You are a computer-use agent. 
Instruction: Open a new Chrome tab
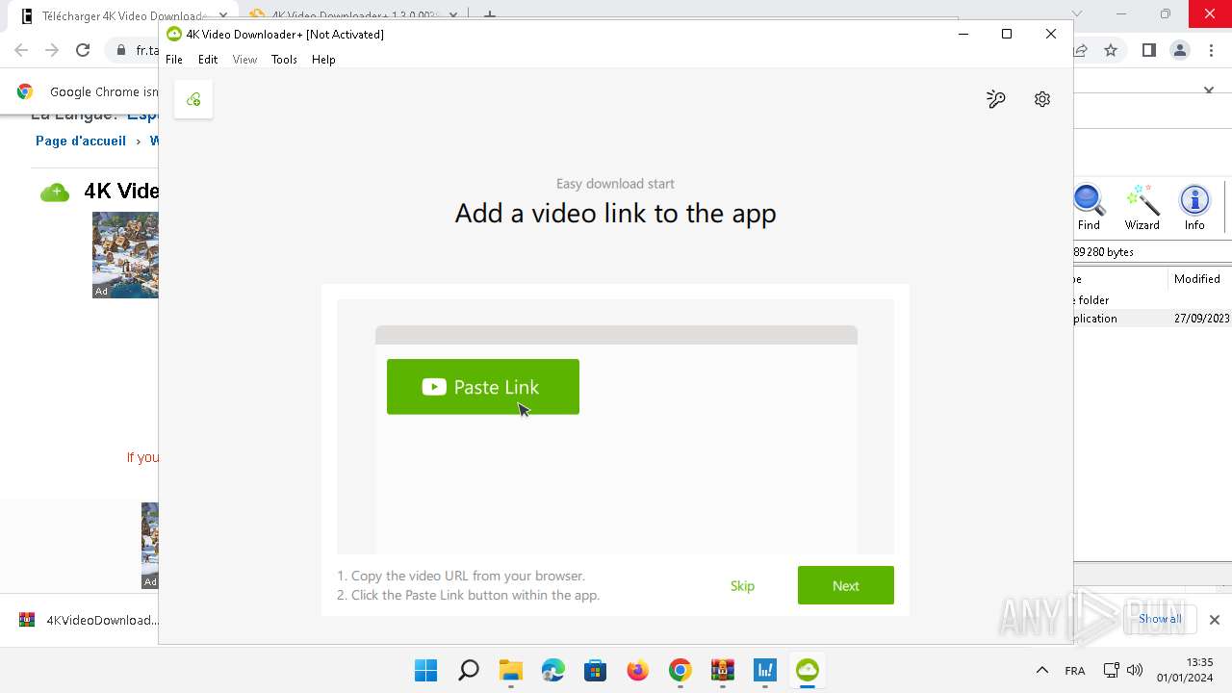490,15
